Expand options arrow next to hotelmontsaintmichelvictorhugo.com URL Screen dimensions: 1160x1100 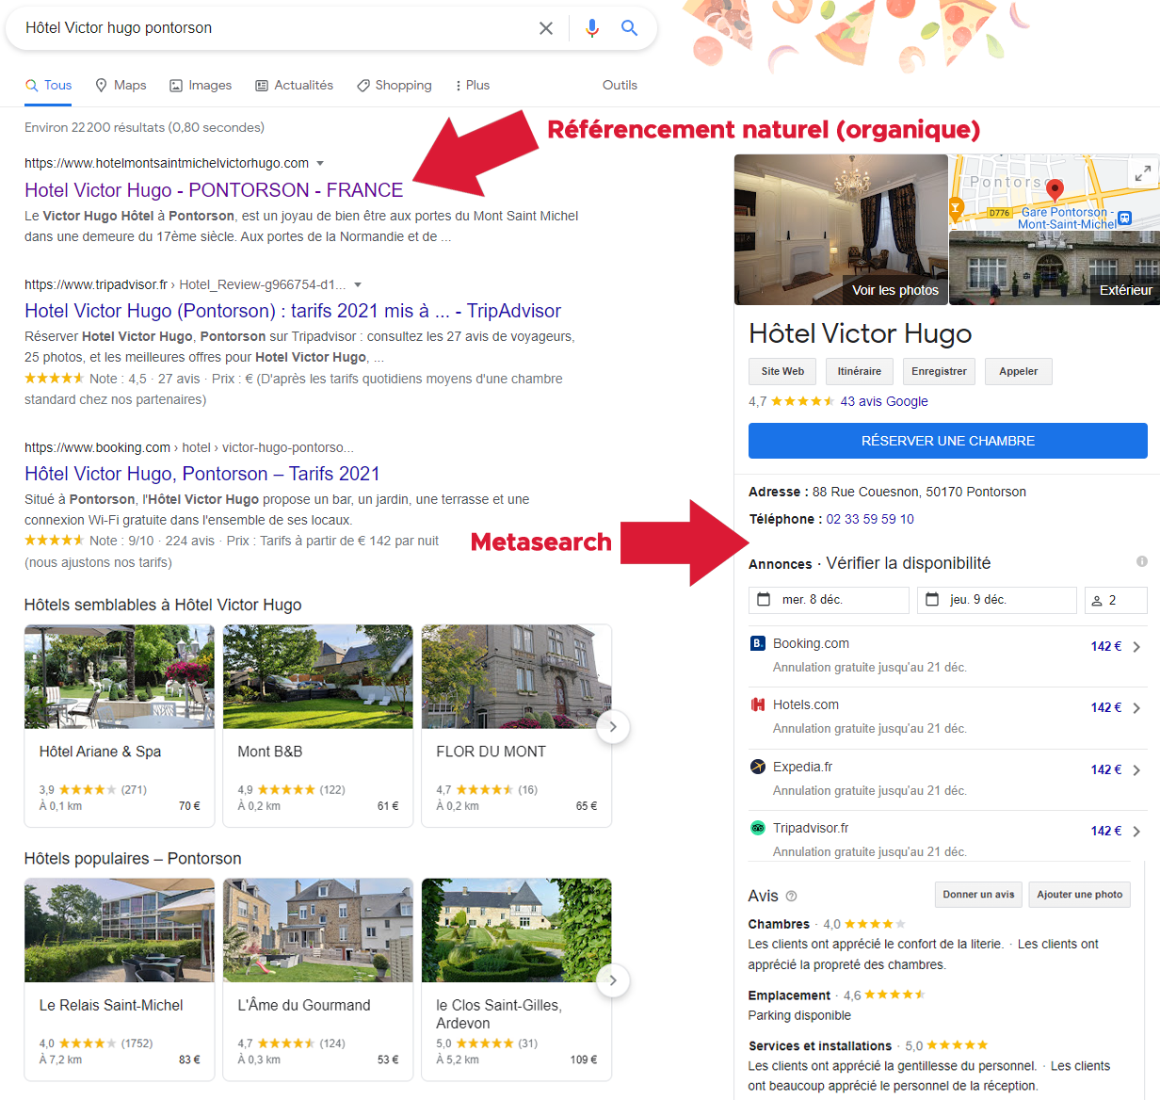pyautogui.click(x=320, y=164)
